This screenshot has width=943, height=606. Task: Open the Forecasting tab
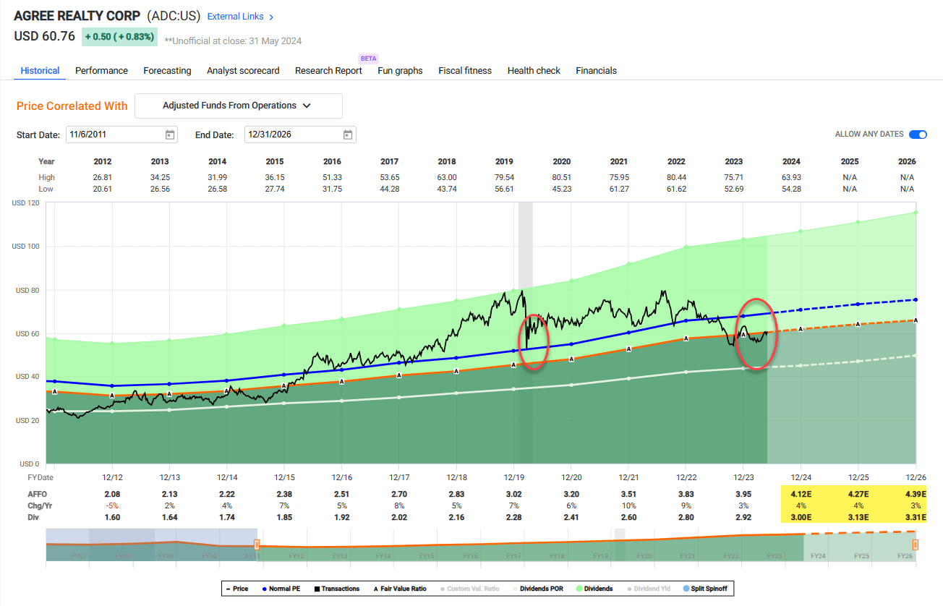click(167, 70)
